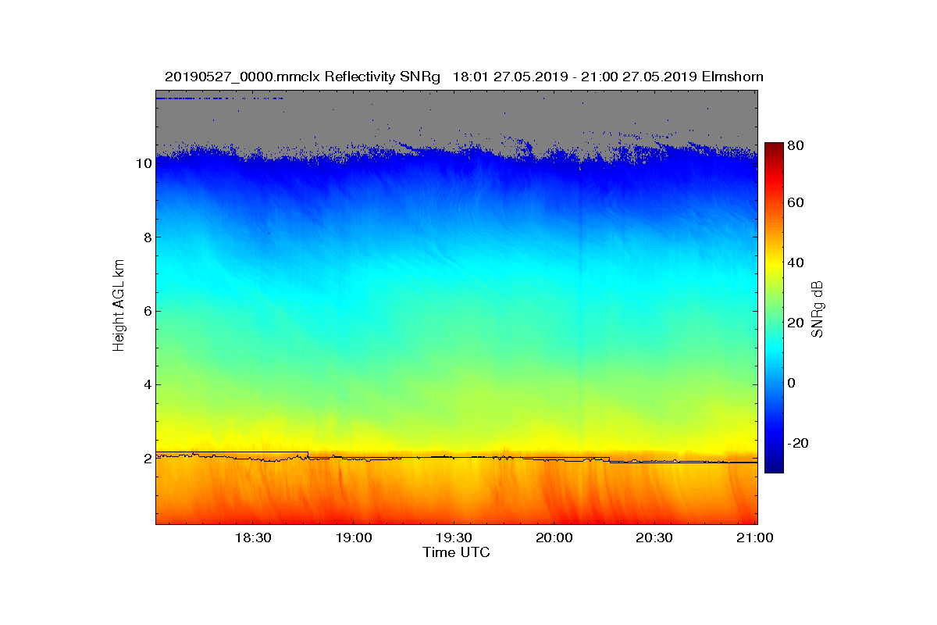
Task: Click the colorbar value 0
Action: point(792,383)
